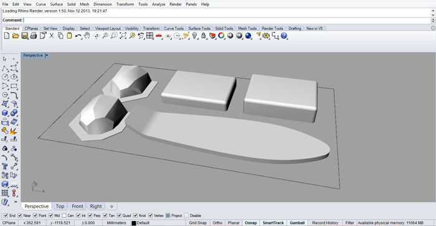Expand the command history arrow
436x226 pixels.
tap(433, 12)
